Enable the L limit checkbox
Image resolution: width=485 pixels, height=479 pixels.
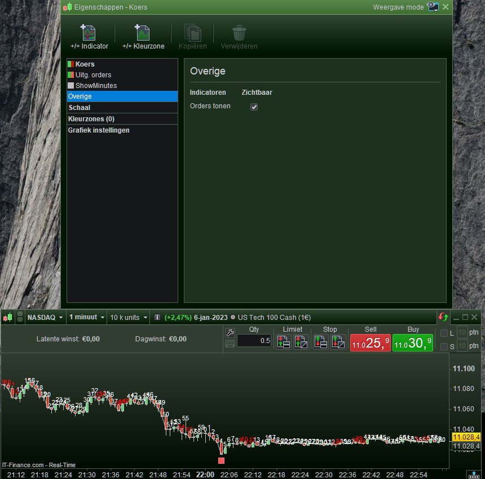(444, 333)
